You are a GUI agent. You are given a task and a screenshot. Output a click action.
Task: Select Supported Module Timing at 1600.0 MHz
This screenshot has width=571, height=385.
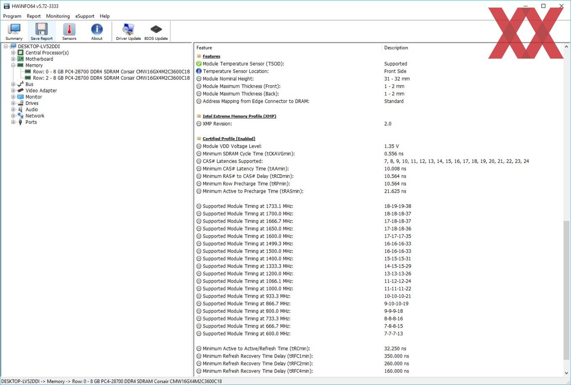[x=379, y=236]
